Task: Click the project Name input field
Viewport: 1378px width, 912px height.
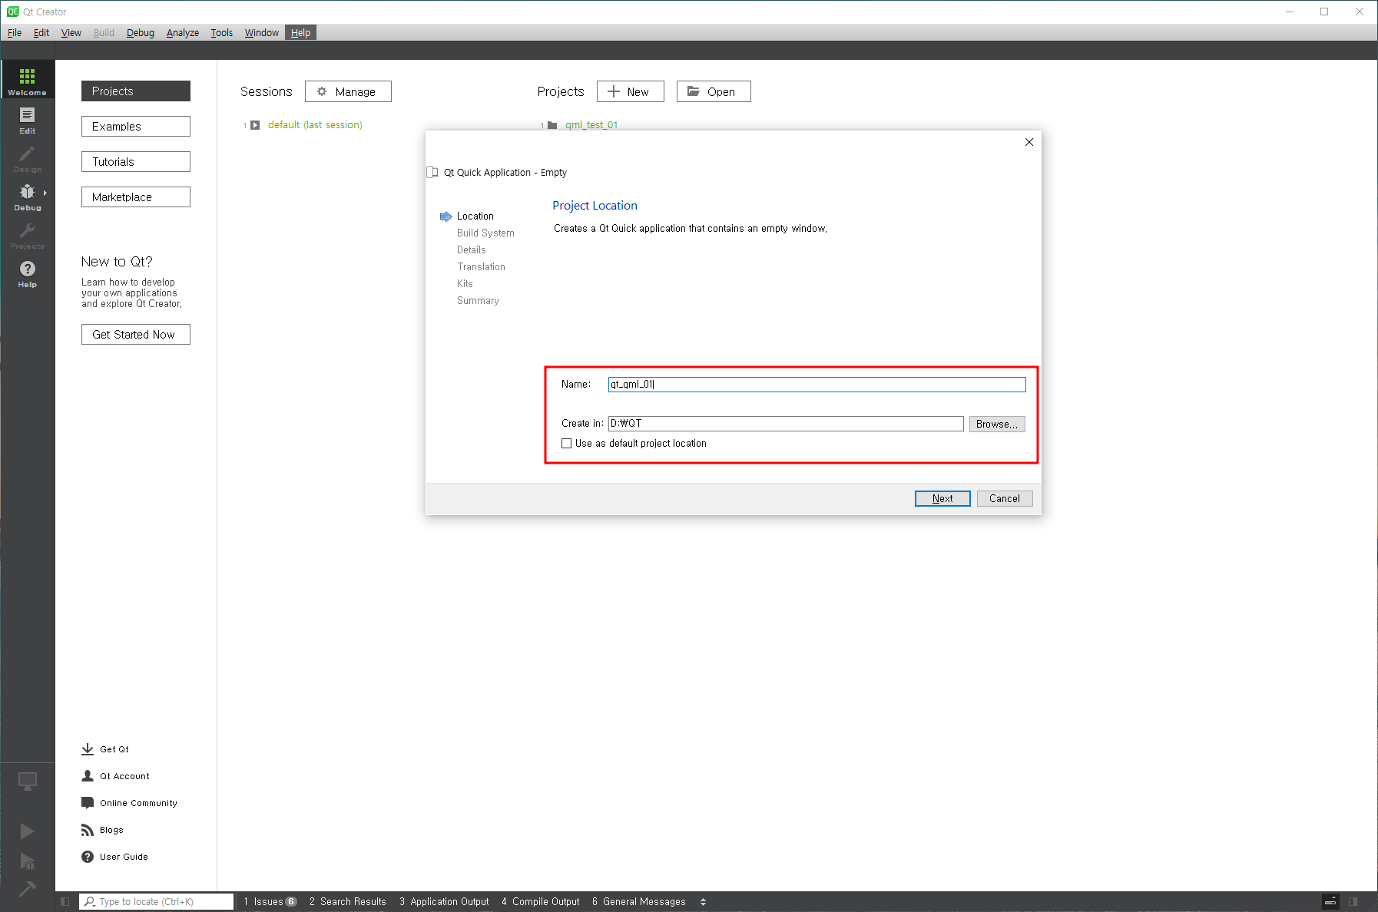Action: 817,385
